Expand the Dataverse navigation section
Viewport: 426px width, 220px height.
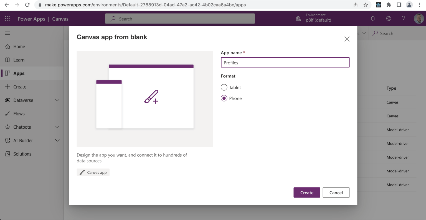(57, 100)
